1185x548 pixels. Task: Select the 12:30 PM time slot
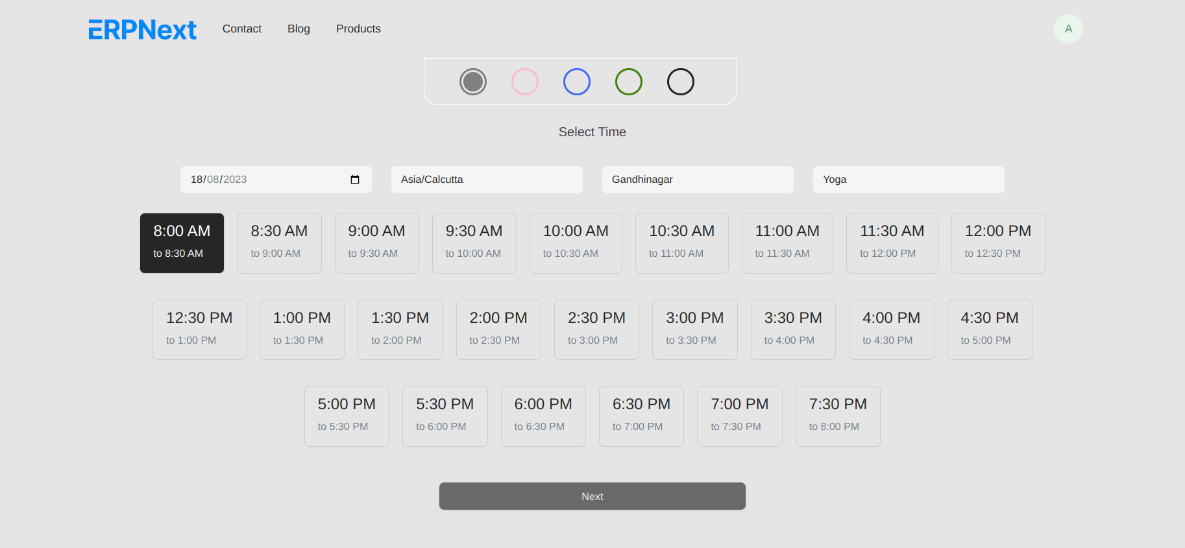pos(199,329)
